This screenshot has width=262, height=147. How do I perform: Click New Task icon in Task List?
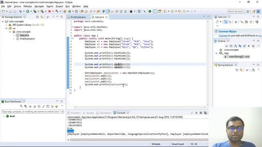217,22
